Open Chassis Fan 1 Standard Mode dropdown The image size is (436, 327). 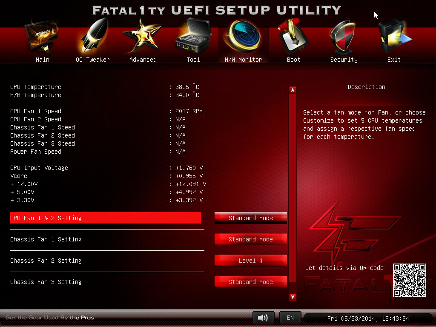[250, 239]
